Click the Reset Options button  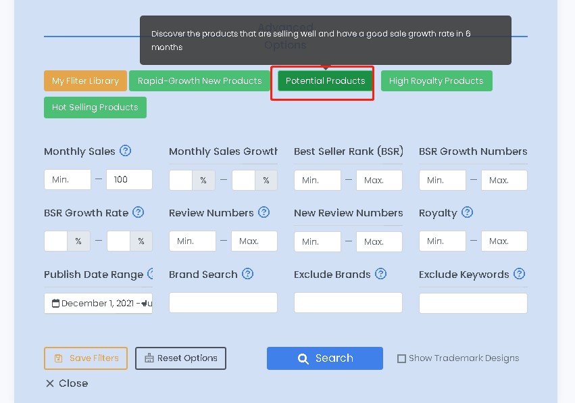[180, 358]
